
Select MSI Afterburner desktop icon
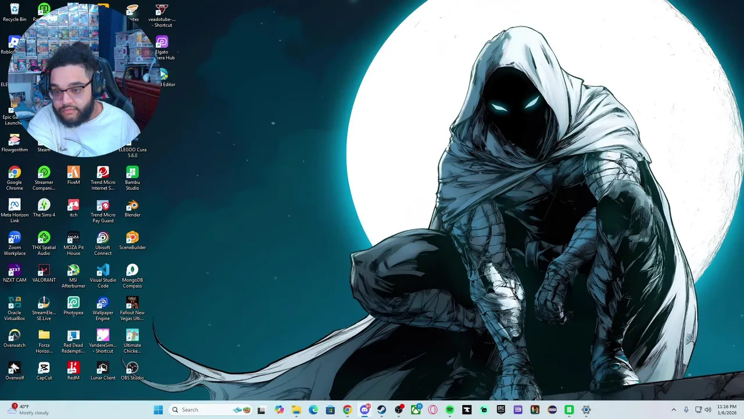point(73,276)
